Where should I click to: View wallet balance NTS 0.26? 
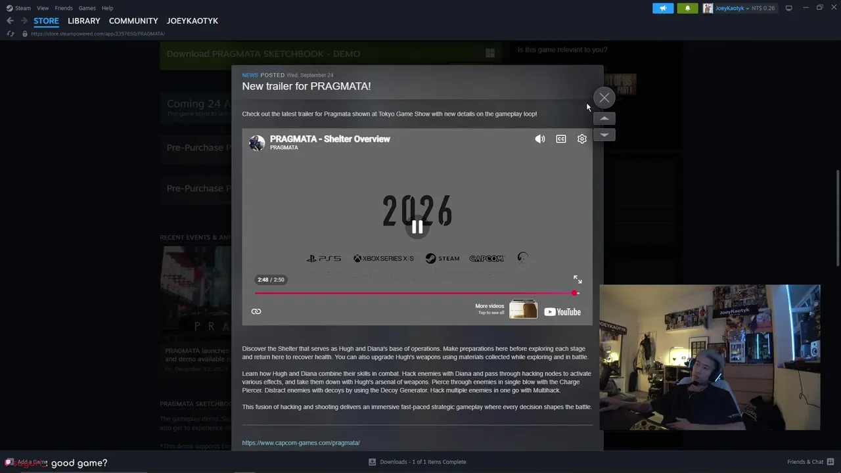click(x=763, y=8)
